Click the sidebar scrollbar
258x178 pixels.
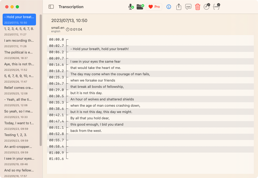click(41, 80)
